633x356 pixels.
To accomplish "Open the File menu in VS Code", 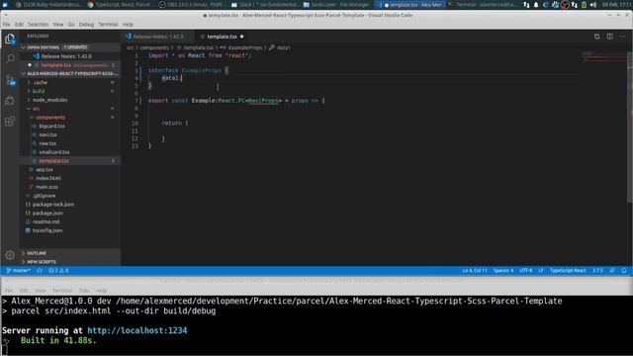I will point(7,25).
